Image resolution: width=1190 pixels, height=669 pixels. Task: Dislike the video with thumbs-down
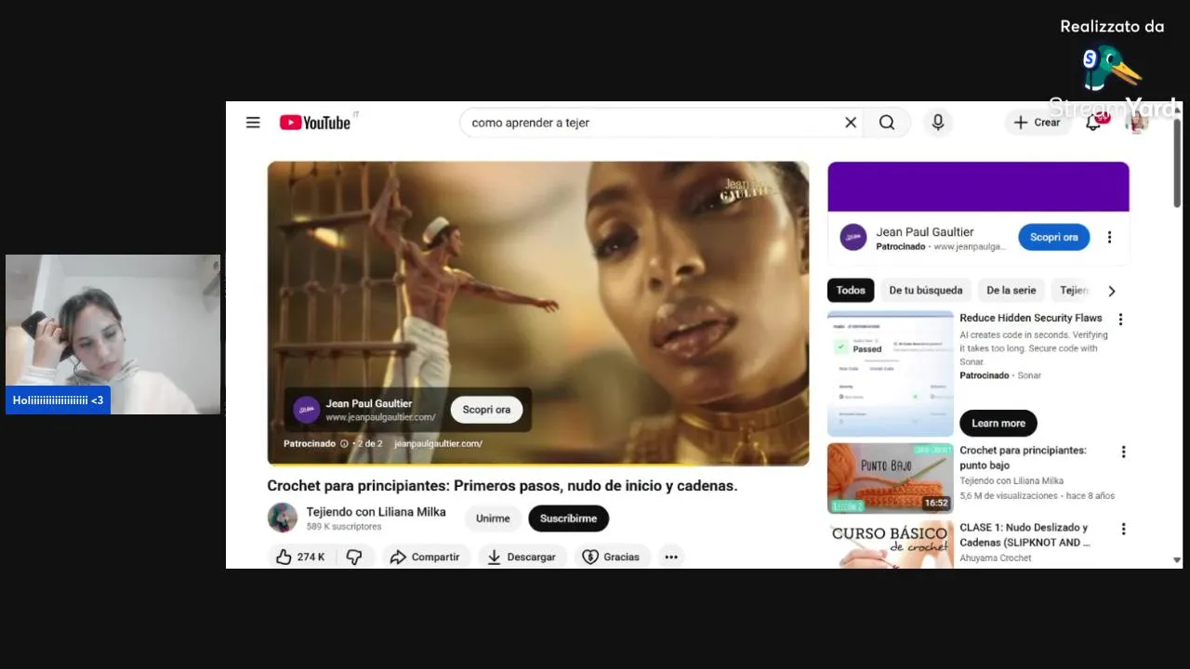click(355, 557)
